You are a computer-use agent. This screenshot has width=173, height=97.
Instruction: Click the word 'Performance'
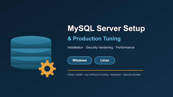[125, 47]
